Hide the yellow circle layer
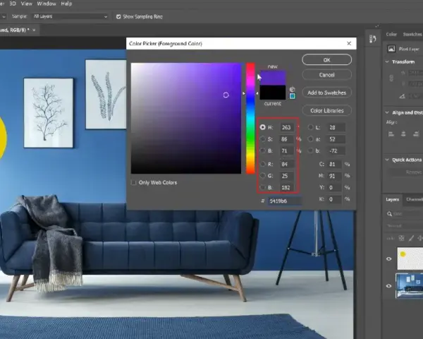 point(388,258)
